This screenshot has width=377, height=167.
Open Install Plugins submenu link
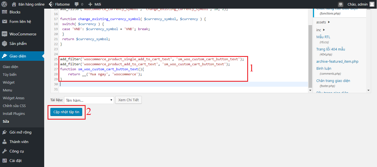(14, 113)
